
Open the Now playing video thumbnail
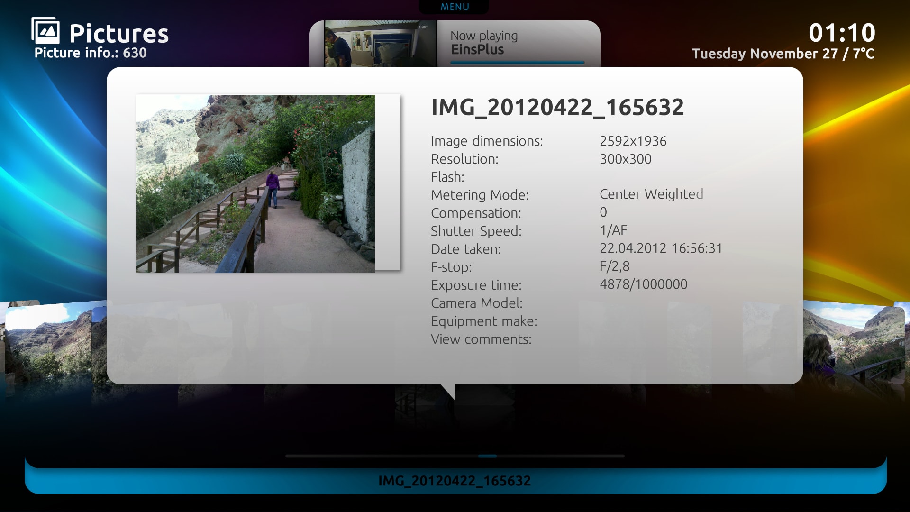tap(380, 44)
